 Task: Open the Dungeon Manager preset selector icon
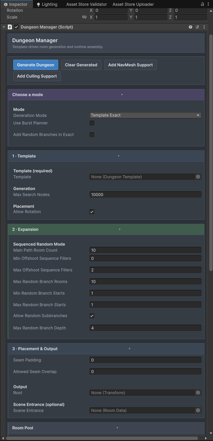(x=197, y=27)
